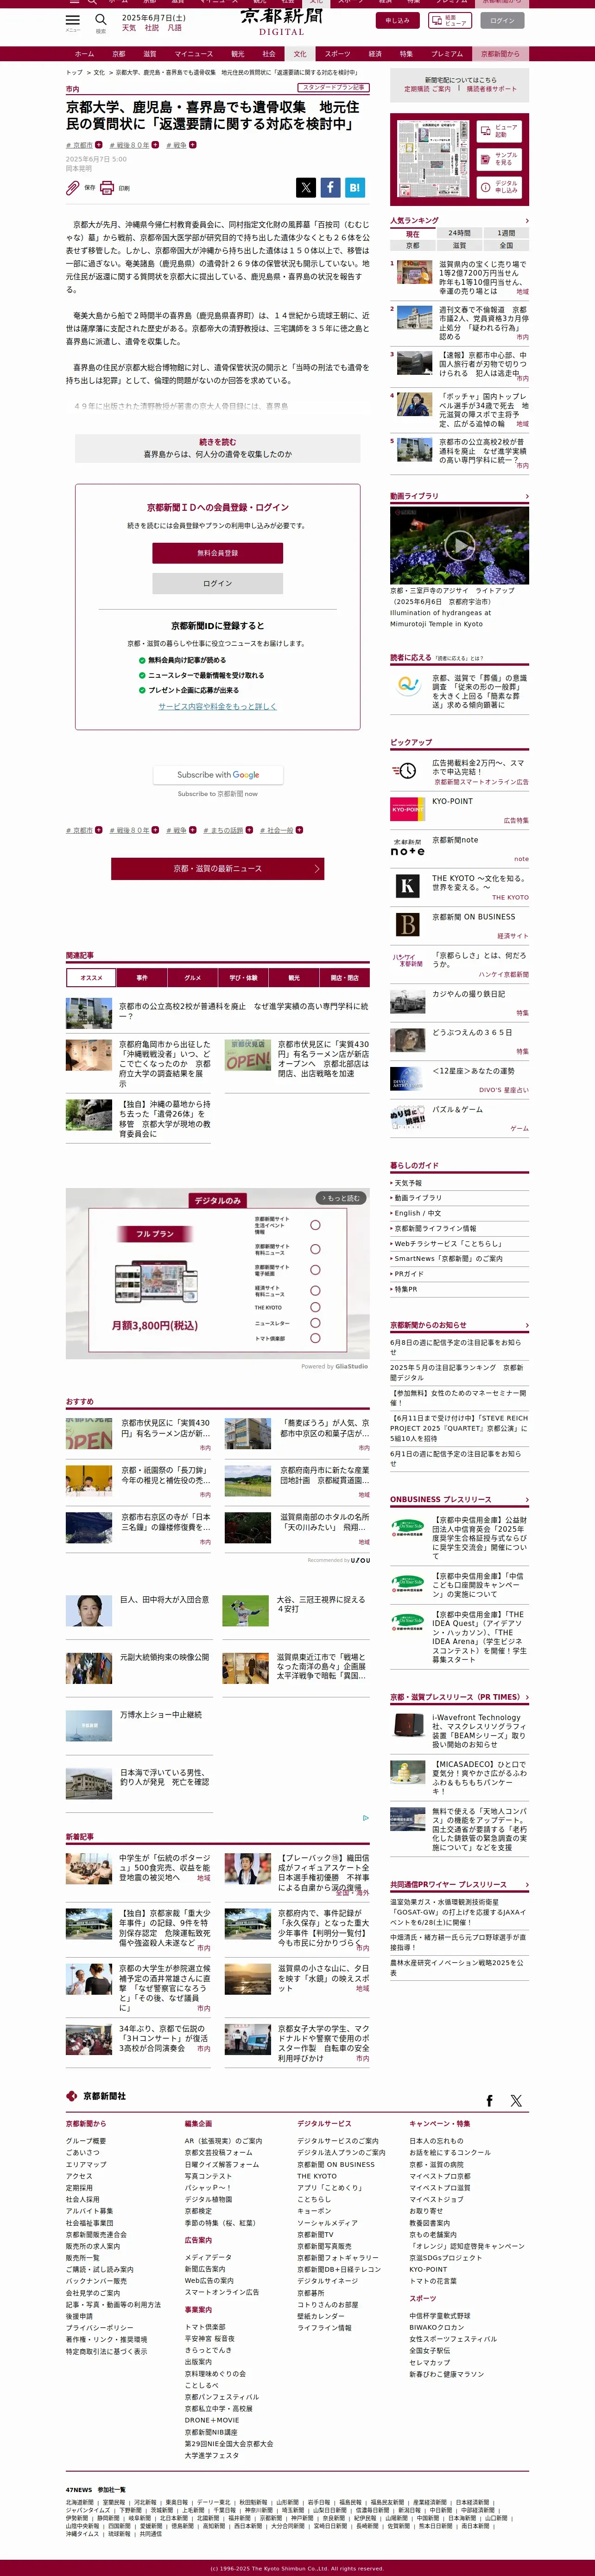
Task: Open 定期購読 ご案内 link
Action: (x=427, y=89)
